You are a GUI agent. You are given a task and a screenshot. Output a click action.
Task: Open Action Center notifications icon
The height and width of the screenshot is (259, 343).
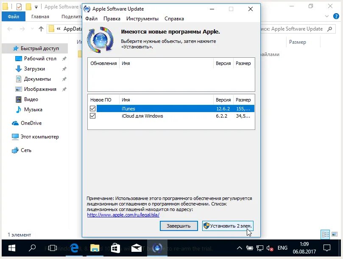(327, 248)
